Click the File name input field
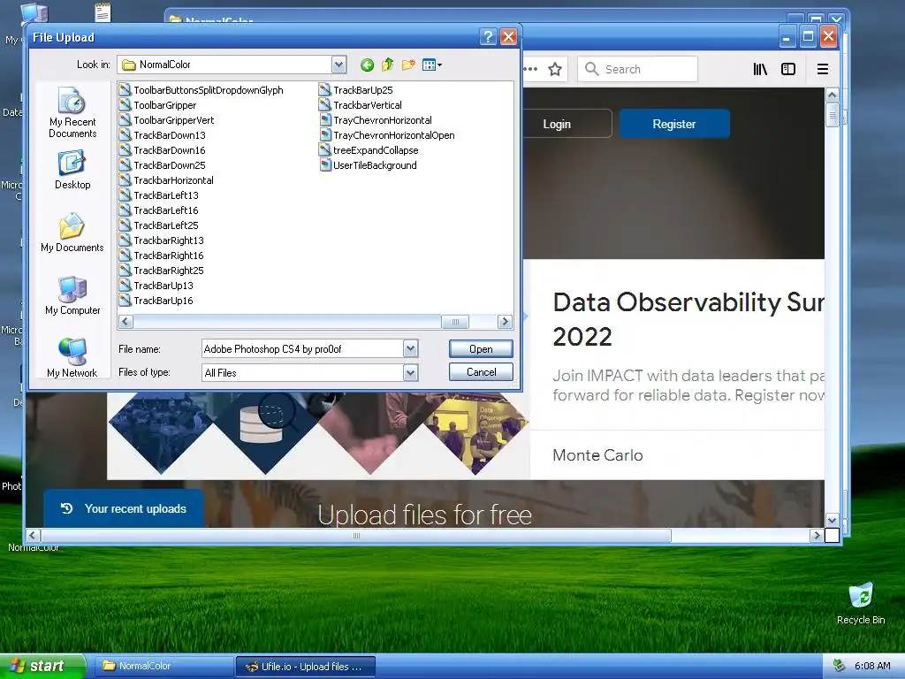The height and width of the screenshot is (679, 905). (302, 348)
